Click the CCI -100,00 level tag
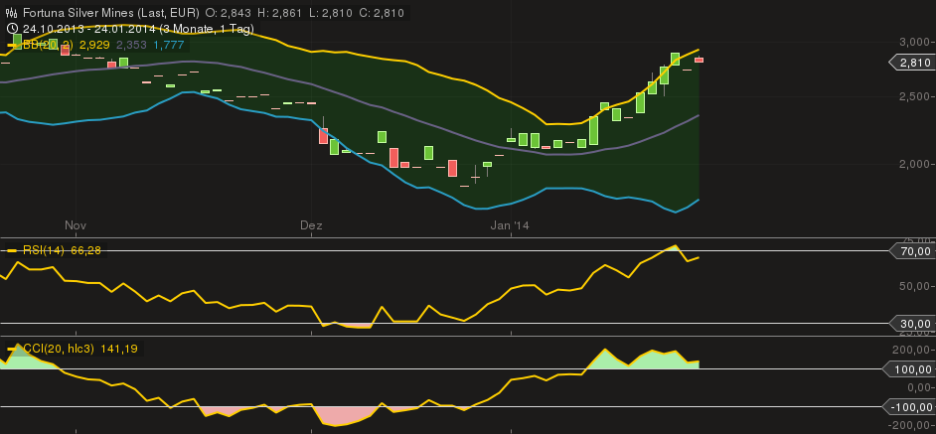Viewport: 936px width, 434px height. click(909, 406)
